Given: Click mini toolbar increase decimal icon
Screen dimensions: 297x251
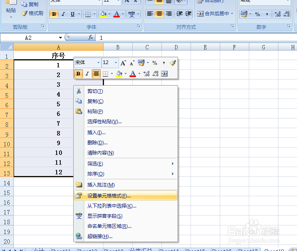Looking at the screenshot, I should point(146,74).
